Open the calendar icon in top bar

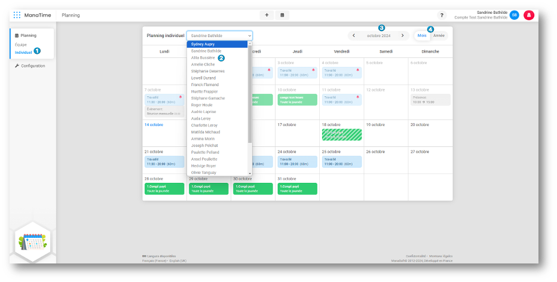point(282,15)
